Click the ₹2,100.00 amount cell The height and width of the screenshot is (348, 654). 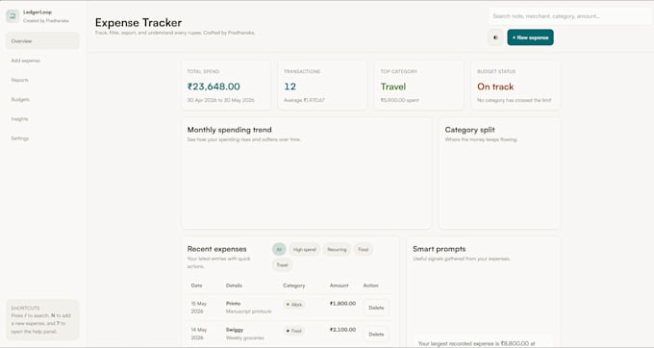(342, 329)
